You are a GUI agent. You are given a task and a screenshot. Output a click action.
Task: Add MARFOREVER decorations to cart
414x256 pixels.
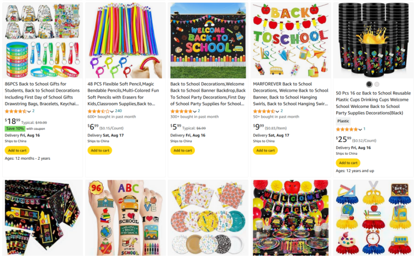pos(266,150)
